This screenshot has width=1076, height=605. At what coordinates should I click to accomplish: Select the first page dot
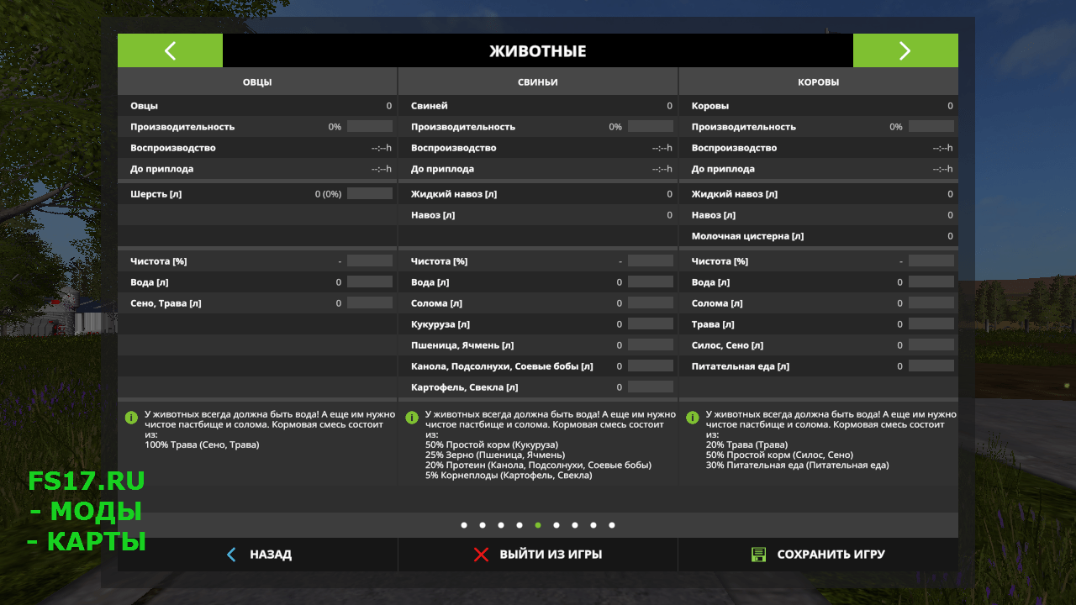coord(464,525)
